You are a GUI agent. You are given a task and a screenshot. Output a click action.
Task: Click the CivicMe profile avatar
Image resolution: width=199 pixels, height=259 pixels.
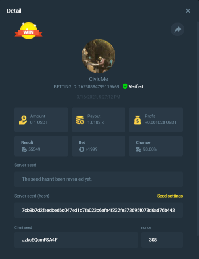click(99, 56)
